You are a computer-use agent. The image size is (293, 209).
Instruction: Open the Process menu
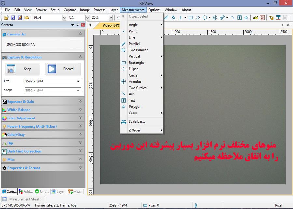99,10
